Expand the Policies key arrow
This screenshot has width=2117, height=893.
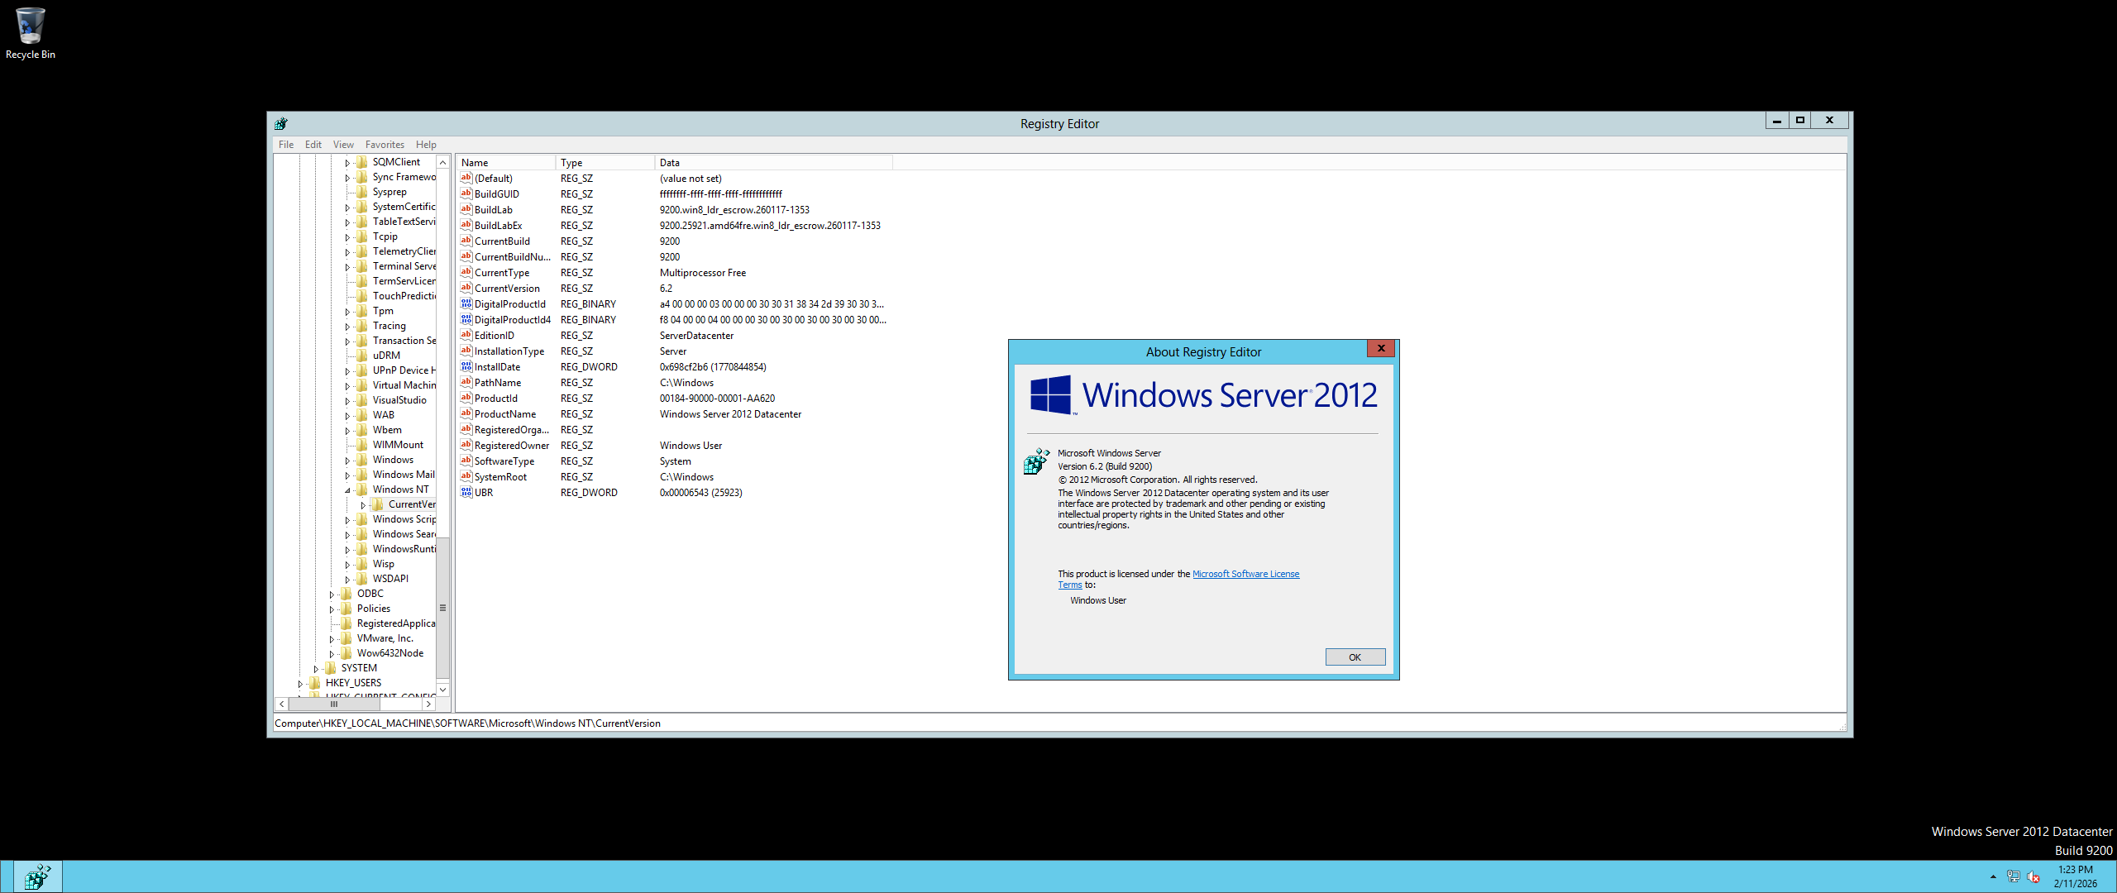332,609
